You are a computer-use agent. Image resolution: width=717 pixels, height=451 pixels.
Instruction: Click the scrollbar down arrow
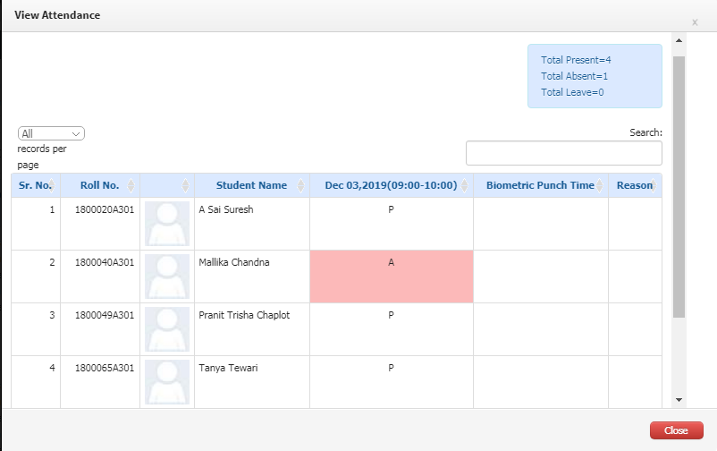(x=679, y=400)
